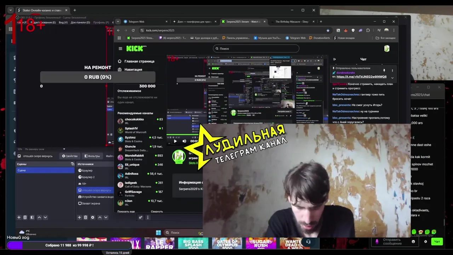Move scene down with arrow in Scenes panel
The image size is (453, 255).
45,217
